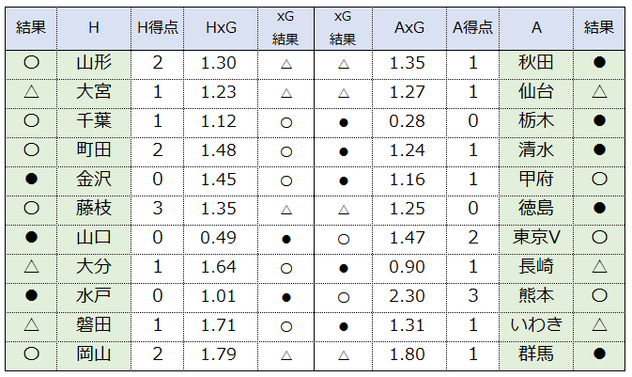Click the white circle result for 藤枝
This screenshot has height=377, width=632.
tap(31, 209)
